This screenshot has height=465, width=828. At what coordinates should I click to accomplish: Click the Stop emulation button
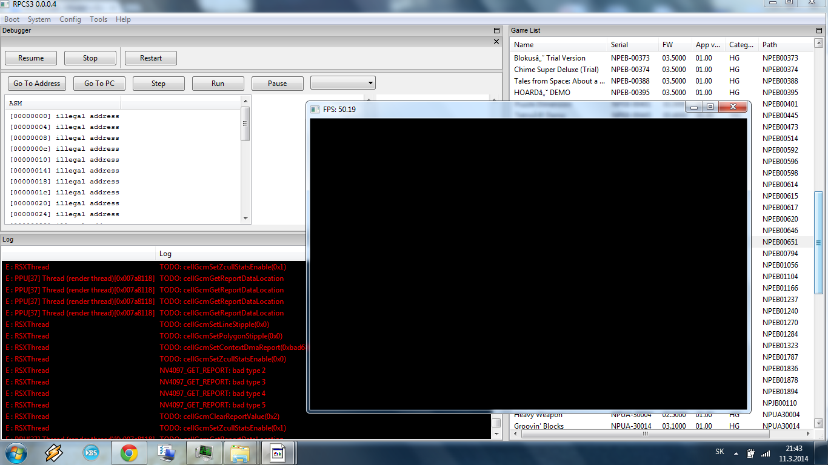click(x=90, y=58)
